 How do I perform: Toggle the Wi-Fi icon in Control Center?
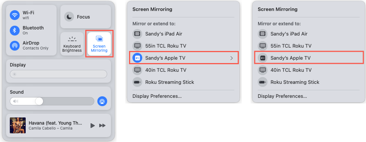[x=15, y=15]
